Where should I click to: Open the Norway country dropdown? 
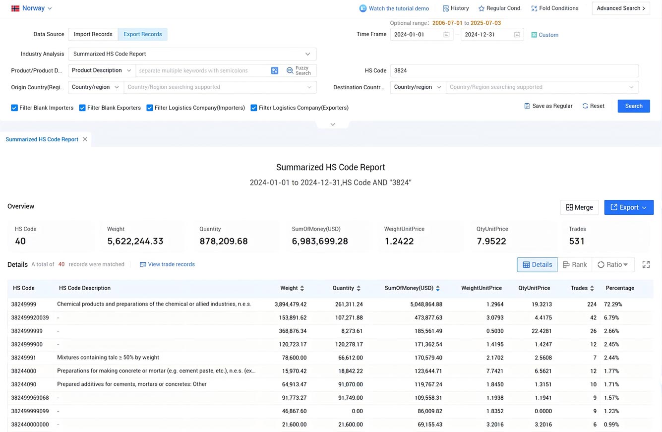pos(37,8)
